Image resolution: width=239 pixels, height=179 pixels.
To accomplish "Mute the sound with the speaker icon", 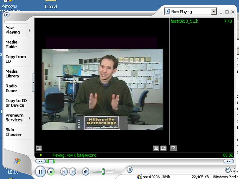I will [86, 172].
